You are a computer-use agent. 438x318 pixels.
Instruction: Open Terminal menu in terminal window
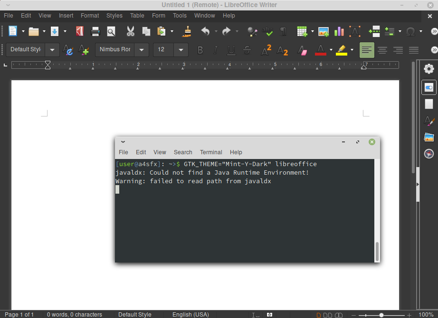click(211, 152)
